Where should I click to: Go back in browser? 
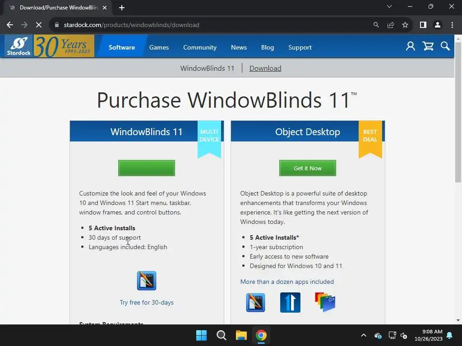(10, 25)
